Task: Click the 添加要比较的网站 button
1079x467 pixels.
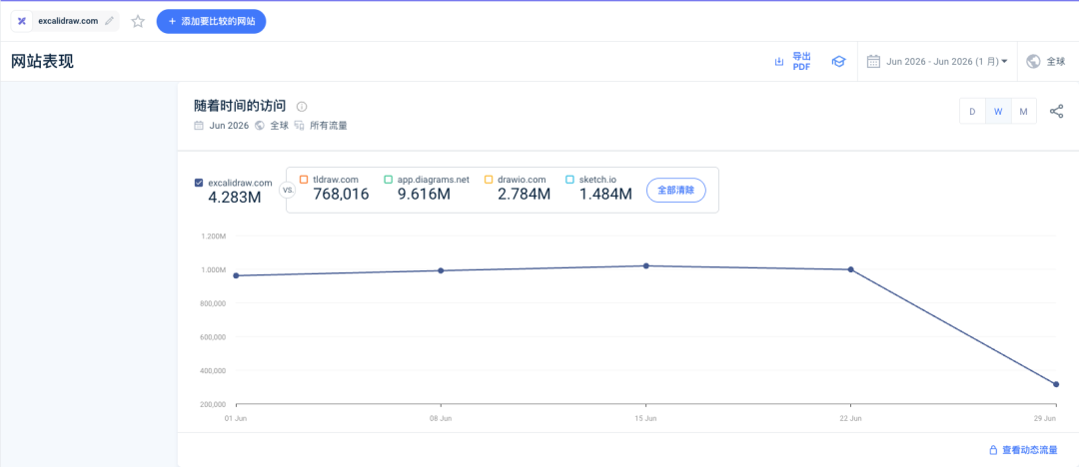Action: coord(211,21)
